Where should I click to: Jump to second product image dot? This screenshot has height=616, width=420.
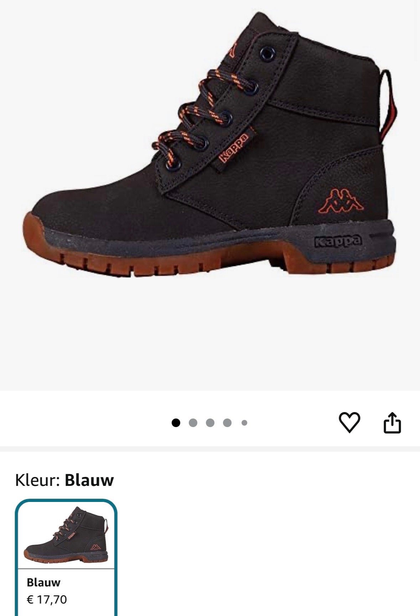193,423
